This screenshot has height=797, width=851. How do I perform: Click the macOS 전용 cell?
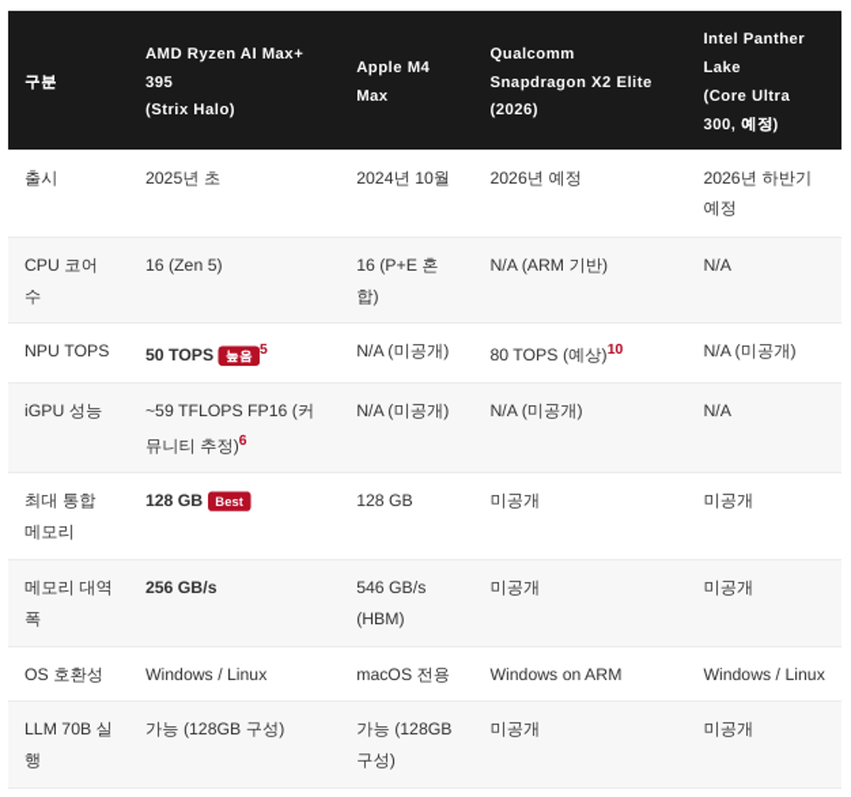[x=402, y=674]
